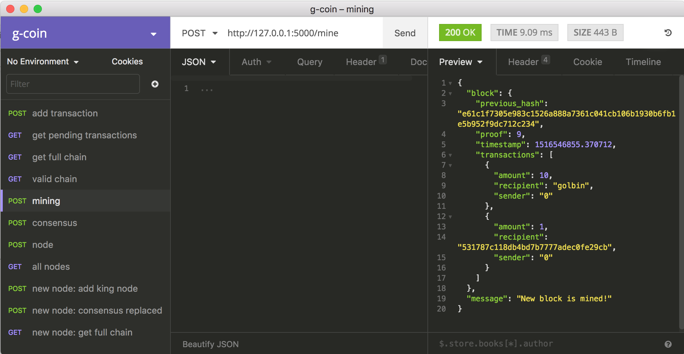Collapse the second transaction at line 12
Screen dimensions: 684x354
450,217
